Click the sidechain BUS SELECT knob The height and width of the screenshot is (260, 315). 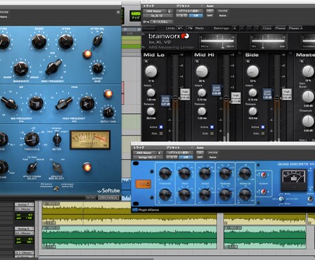pyautogui.click(x=57, y=168)
